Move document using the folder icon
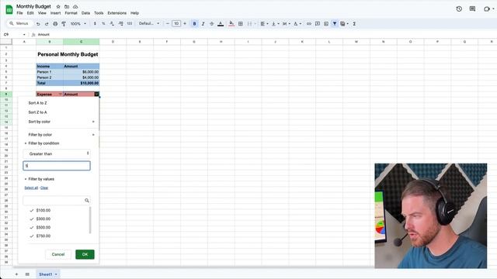Viewport: 497px width, 279px height. (x=67, y=7)
